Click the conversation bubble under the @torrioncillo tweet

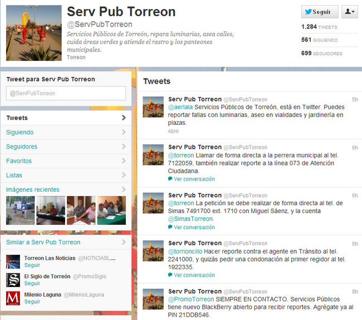coord(170,275)
